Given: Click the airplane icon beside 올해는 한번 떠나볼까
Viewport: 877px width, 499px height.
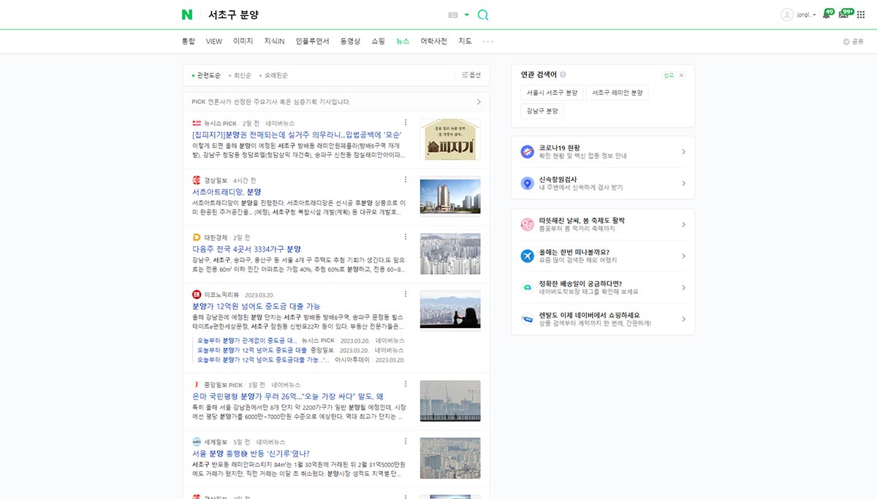Looking at the screenshot, I should (x=528, y=256).
